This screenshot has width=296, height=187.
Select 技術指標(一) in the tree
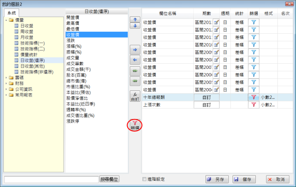click(33, 43)
